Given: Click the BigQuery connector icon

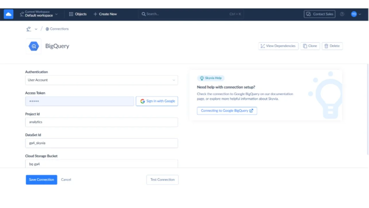Looking at the screenshot, I should [34, 46].
